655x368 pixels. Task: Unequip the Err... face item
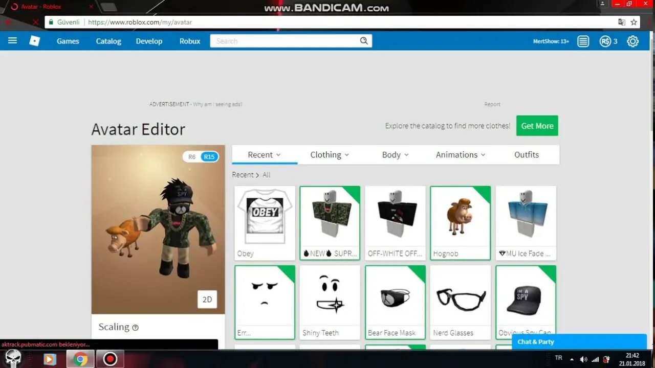click(x=265, y=302)
